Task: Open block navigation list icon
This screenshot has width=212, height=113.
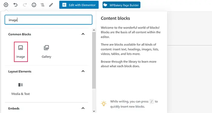Action: [42, 5]
